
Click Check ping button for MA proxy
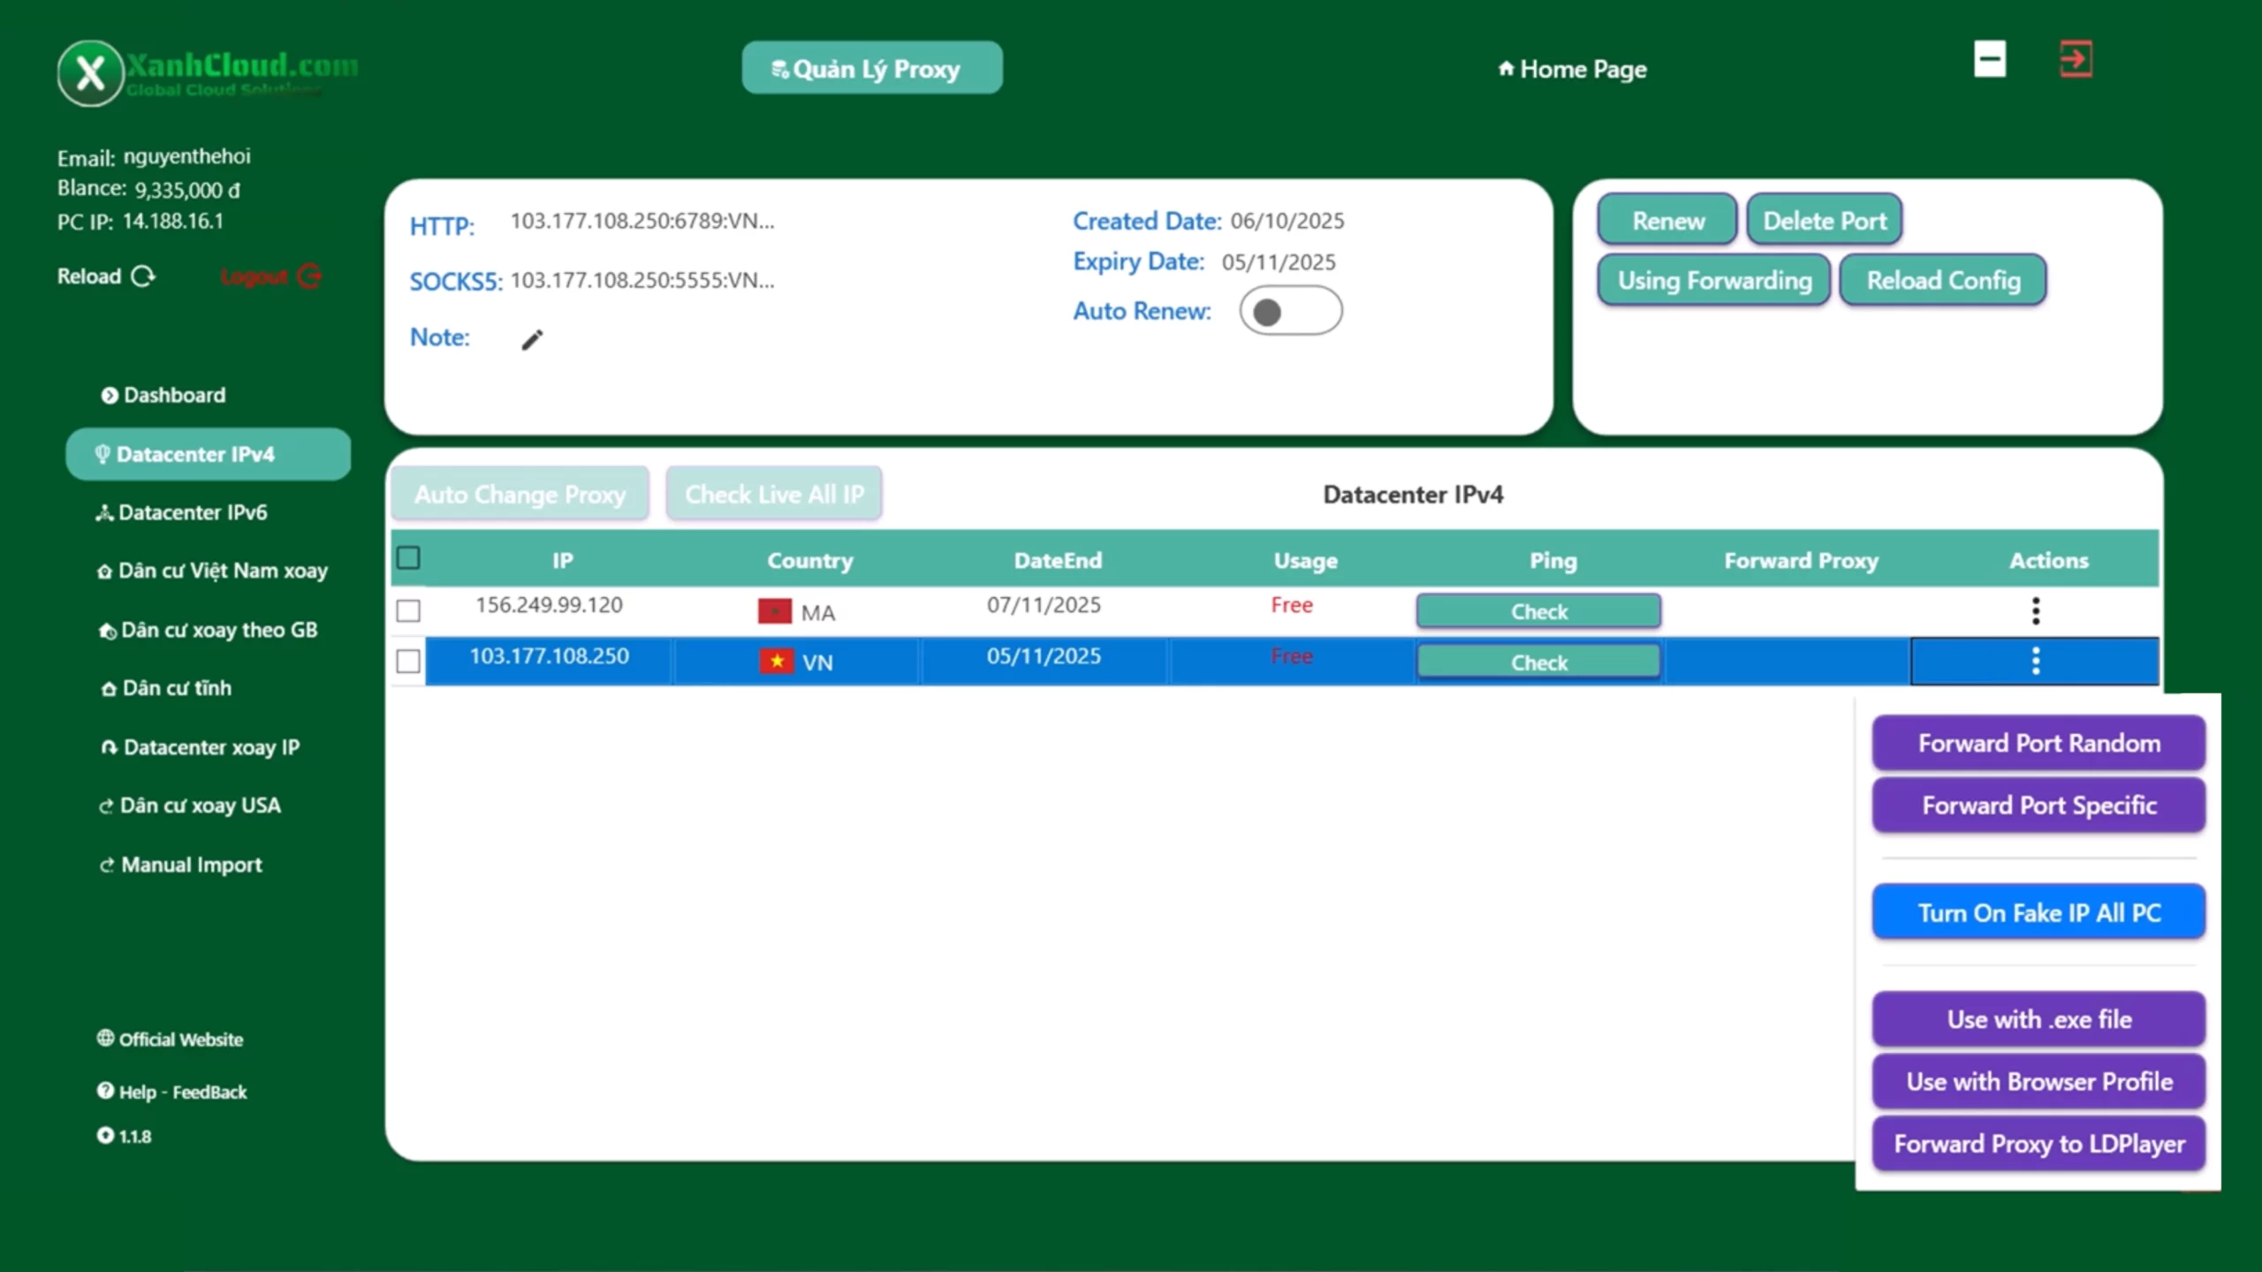tap(1538, 611)
